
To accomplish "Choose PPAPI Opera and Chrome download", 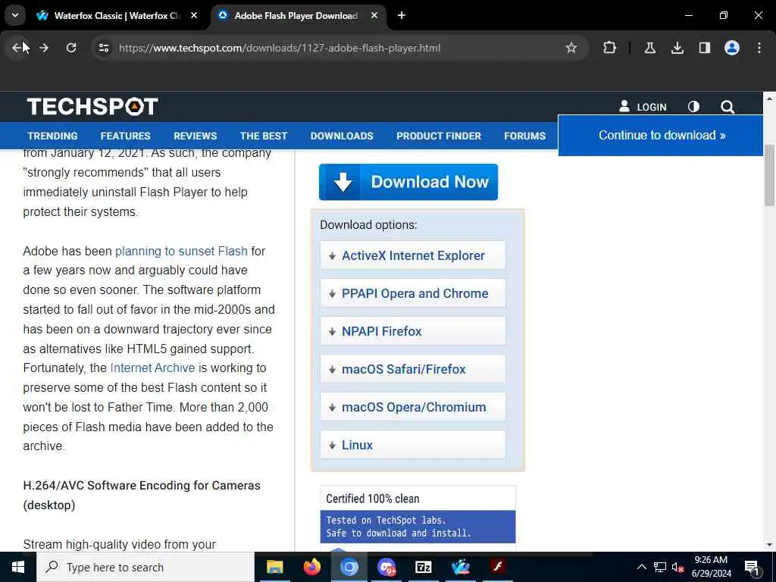I will tap(413, 293).
